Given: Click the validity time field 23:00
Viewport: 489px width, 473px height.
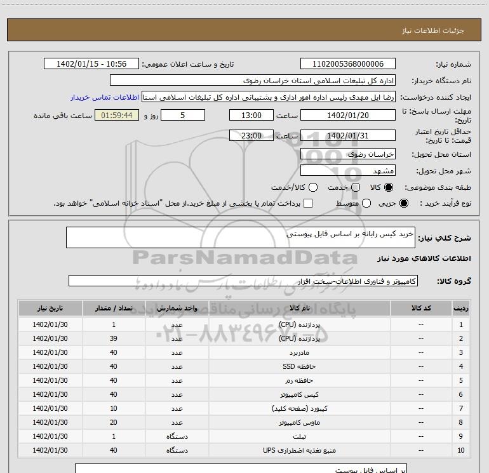Looking at the screenshot, I should click(x=251, y=136).
